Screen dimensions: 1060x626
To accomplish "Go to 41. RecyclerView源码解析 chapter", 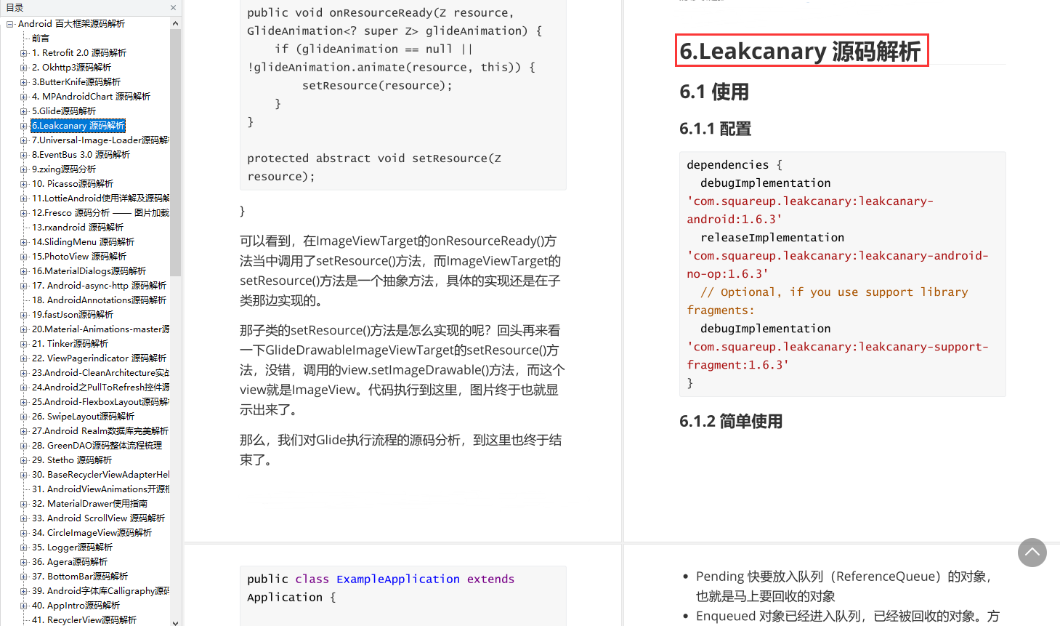I will 84,620.
